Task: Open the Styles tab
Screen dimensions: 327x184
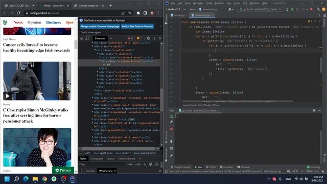Action: pyautogui.click(x=83, y=158)
